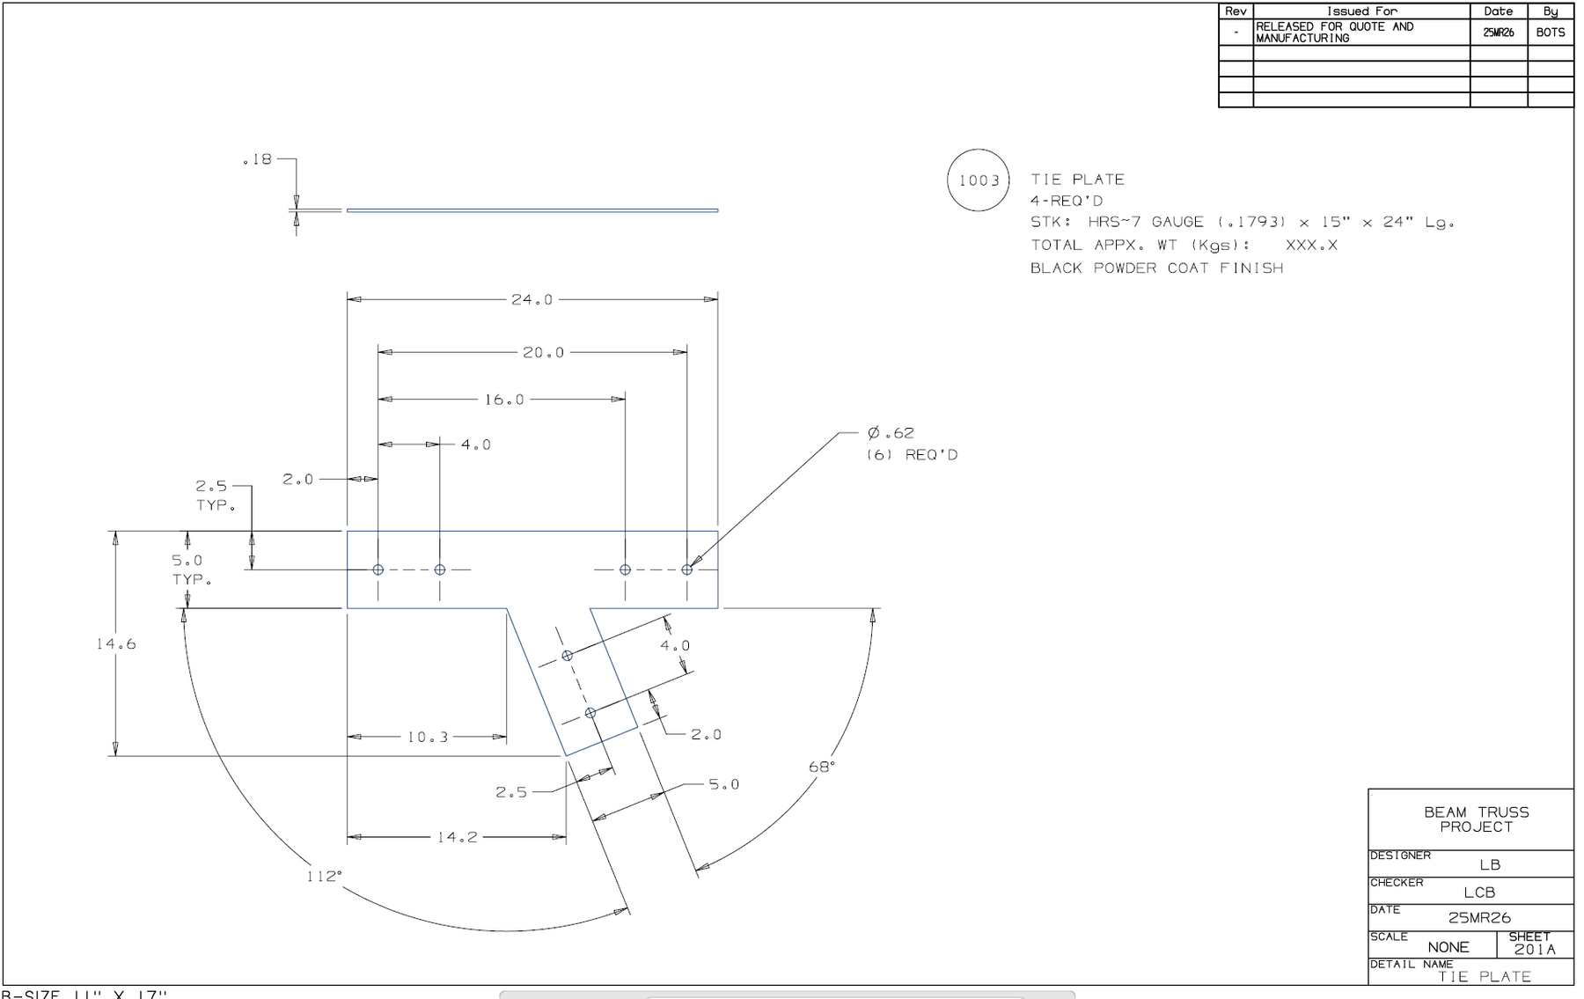Click the TOTAL APPX. WT (Kgs) line
This screenshot has width=1584, height=999.
[x=1184, y=245]
